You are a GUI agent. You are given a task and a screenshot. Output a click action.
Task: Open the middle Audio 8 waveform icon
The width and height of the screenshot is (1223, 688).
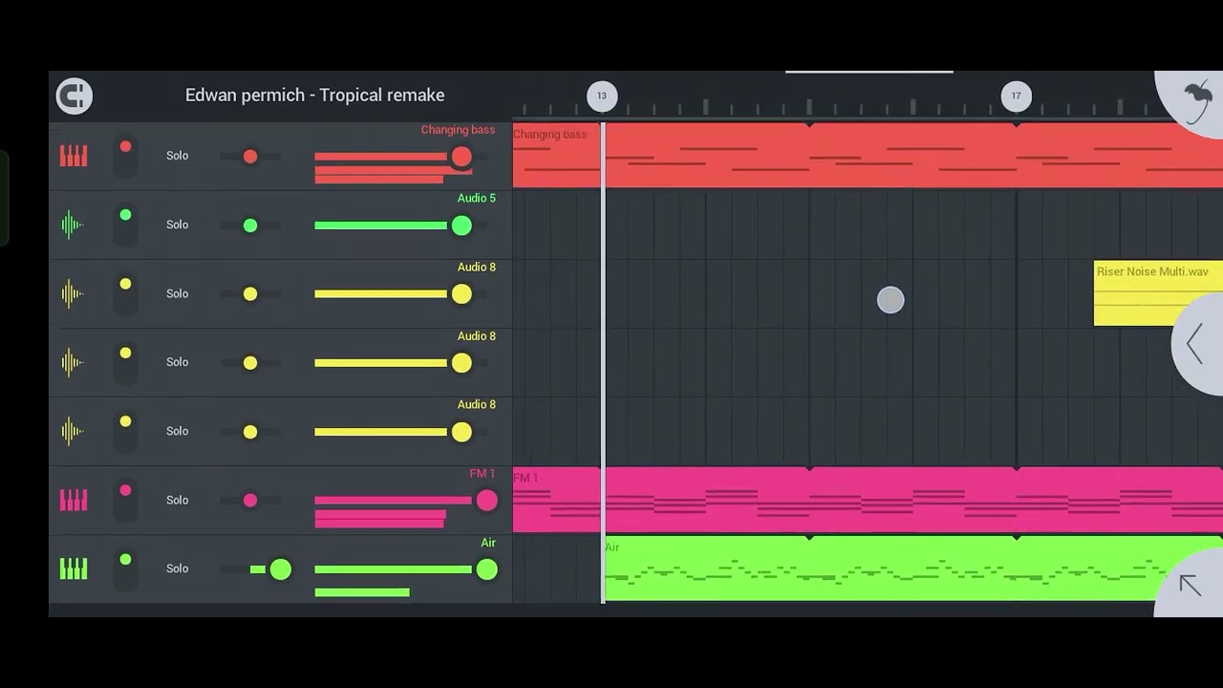(x=73, y=362)
